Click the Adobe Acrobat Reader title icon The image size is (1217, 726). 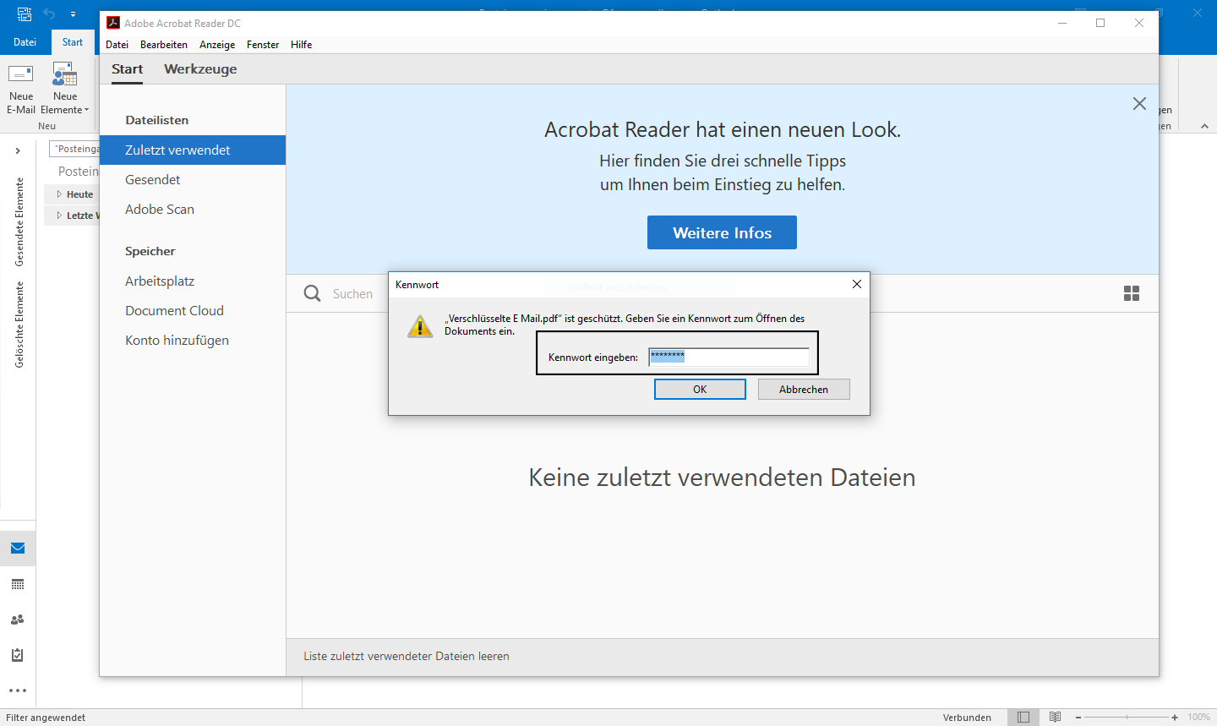click(x=113, y=23)
